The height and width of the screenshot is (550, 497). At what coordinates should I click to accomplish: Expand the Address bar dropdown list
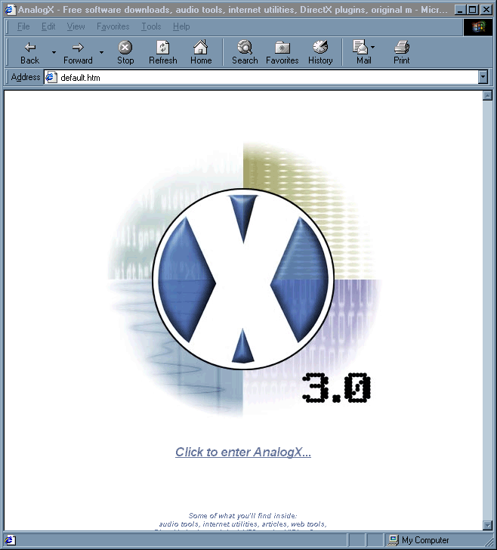(483, 77)
